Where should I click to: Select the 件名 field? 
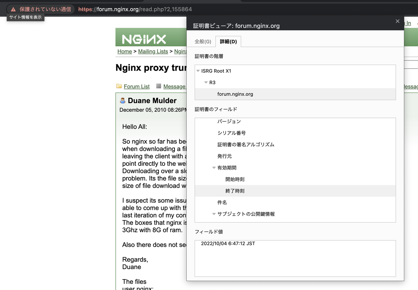(x=295, y=202)
